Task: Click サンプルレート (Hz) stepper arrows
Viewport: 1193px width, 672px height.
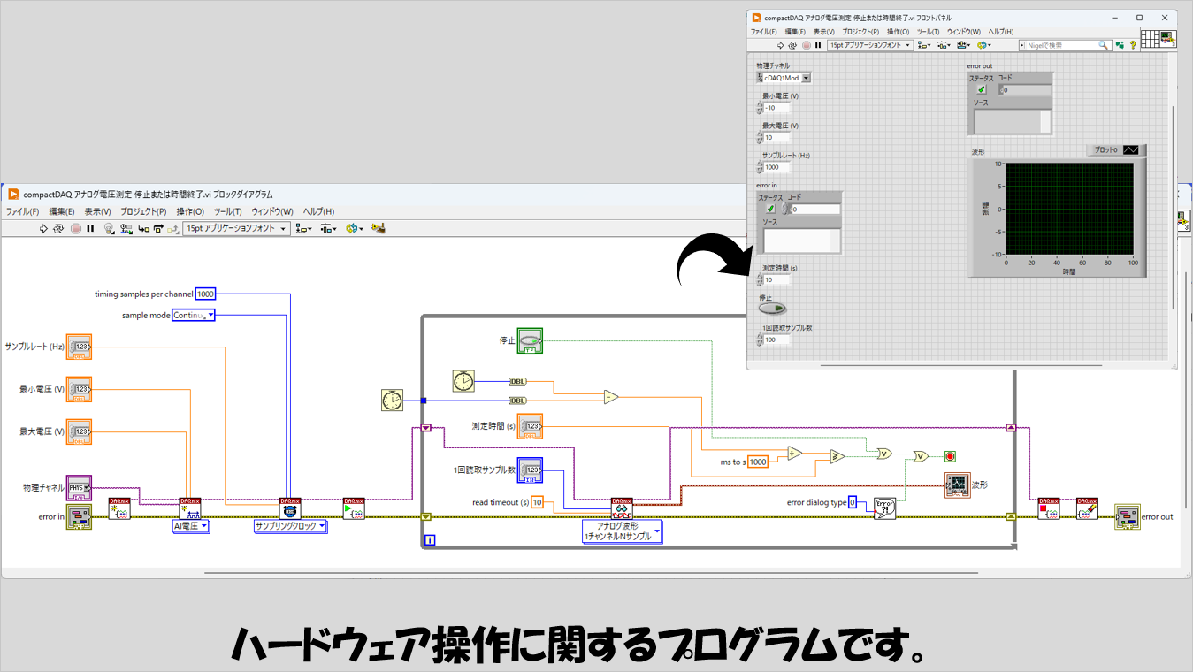Action: (x=760, y=167)
